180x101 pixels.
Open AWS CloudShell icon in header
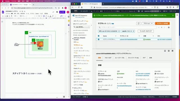point(139,11)
